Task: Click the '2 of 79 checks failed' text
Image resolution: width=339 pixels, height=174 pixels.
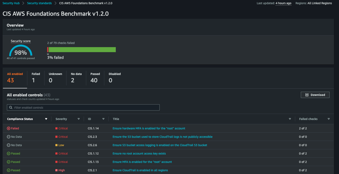Action: pyautogui.click(x=61, y=43)
